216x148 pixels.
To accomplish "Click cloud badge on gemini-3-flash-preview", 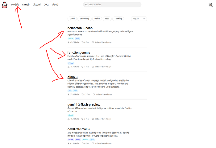I will pyautogui.click(x=71, y=115).
